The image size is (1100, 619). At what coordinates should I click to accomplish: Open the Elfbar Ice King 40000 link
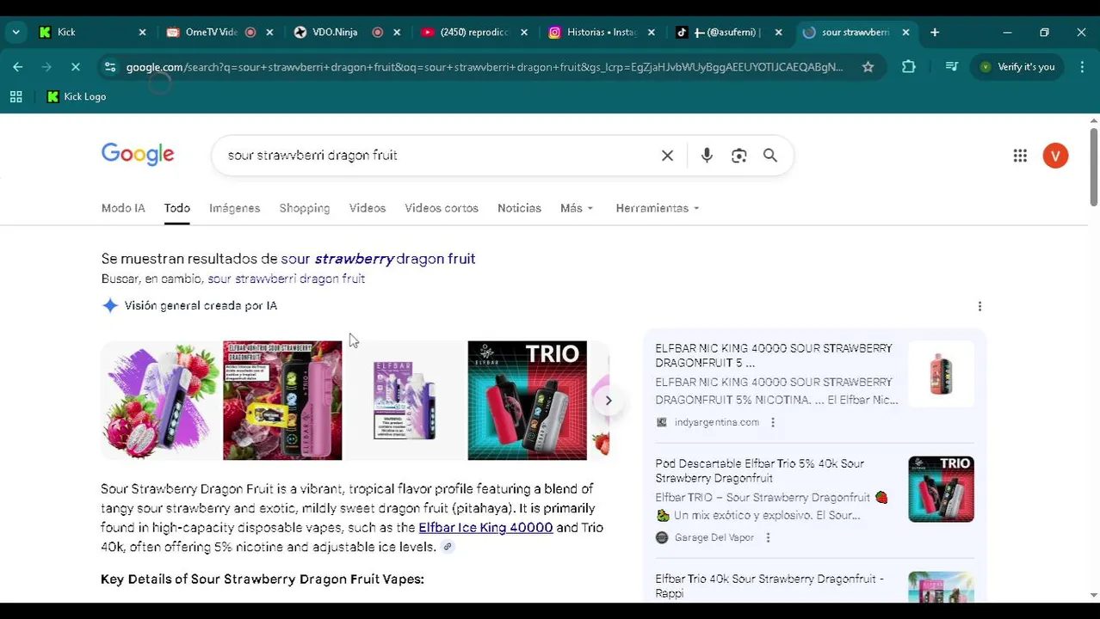pos(485,528)
